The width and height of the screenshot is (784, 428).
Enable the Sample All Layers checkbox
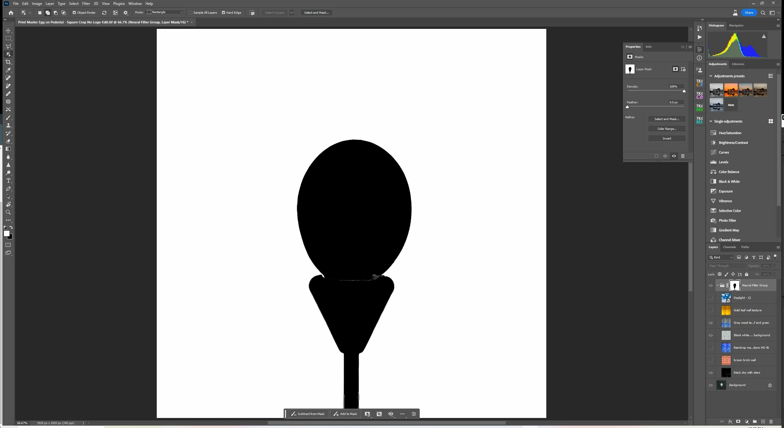(x=191, y=12)
